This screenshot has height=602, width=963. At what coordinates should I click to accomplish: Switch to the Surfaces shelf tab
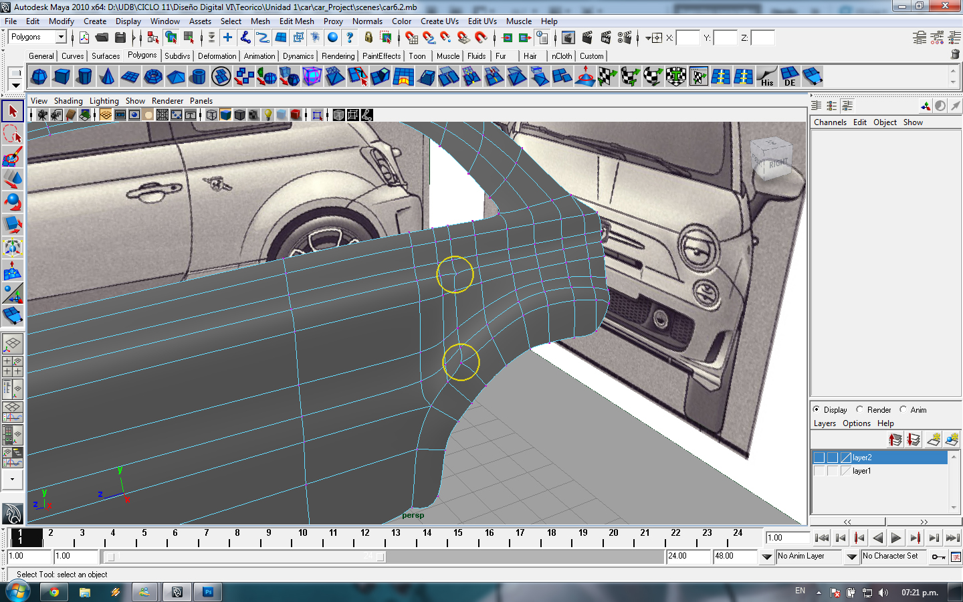[106, 56]
